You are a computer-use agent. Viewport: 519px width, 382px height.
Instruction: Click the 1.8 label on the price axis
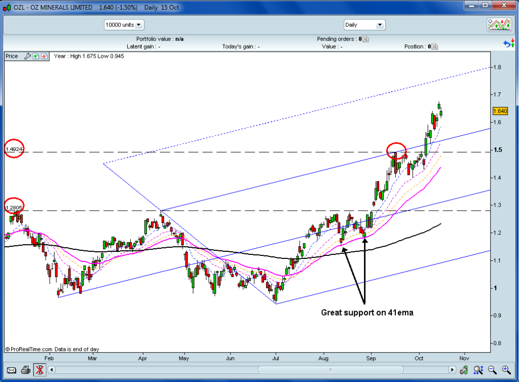497,67
